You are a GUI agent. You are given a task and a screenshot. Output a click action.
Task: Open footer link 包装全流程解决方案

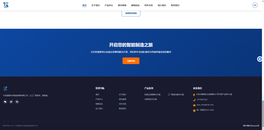pos(152,95)
